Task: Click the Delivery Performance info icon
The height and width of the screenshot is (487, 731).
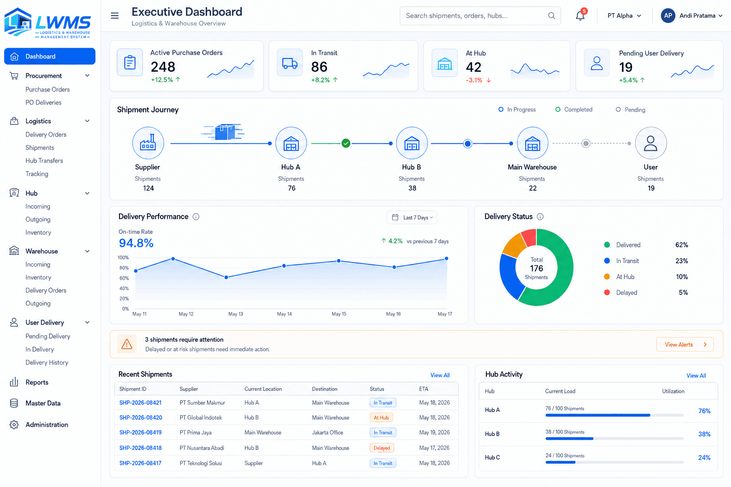Action: pos(196,217)
